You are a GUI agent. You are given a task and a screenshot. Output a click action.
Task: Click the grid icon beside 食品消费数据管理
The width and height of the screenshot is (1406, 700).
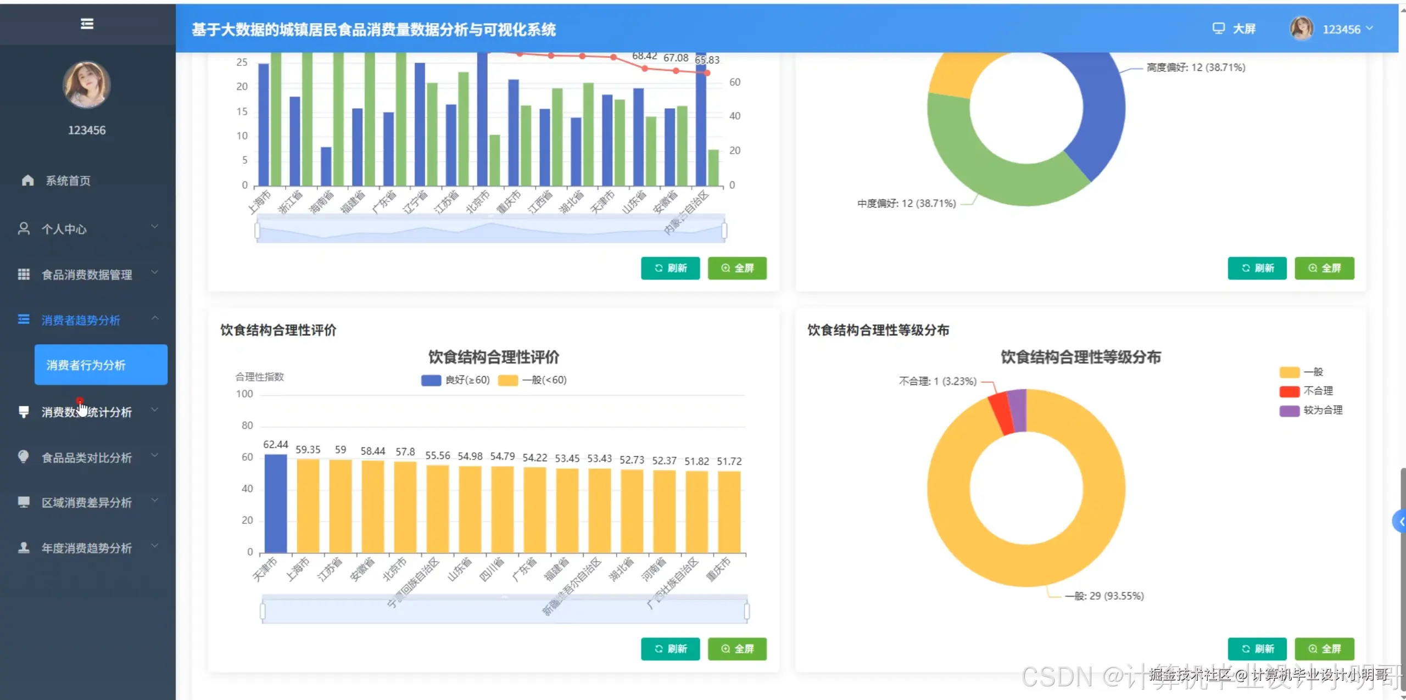click(x=24, y=274)
